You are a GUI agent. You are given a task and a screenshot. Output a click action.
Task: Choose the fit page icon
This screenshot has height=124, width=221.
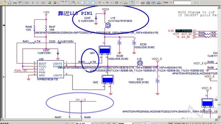point(88,2)
